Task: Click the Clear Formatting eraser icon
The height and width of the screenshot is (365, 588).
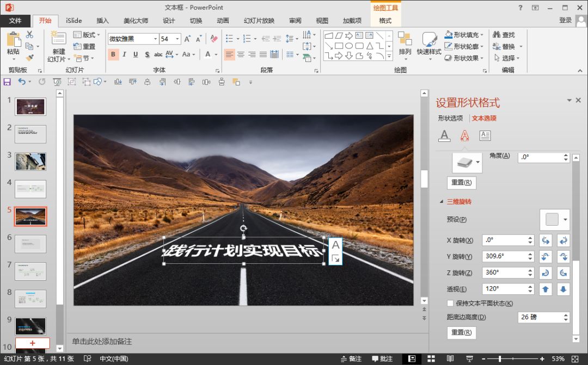Action: coord(214,39)
